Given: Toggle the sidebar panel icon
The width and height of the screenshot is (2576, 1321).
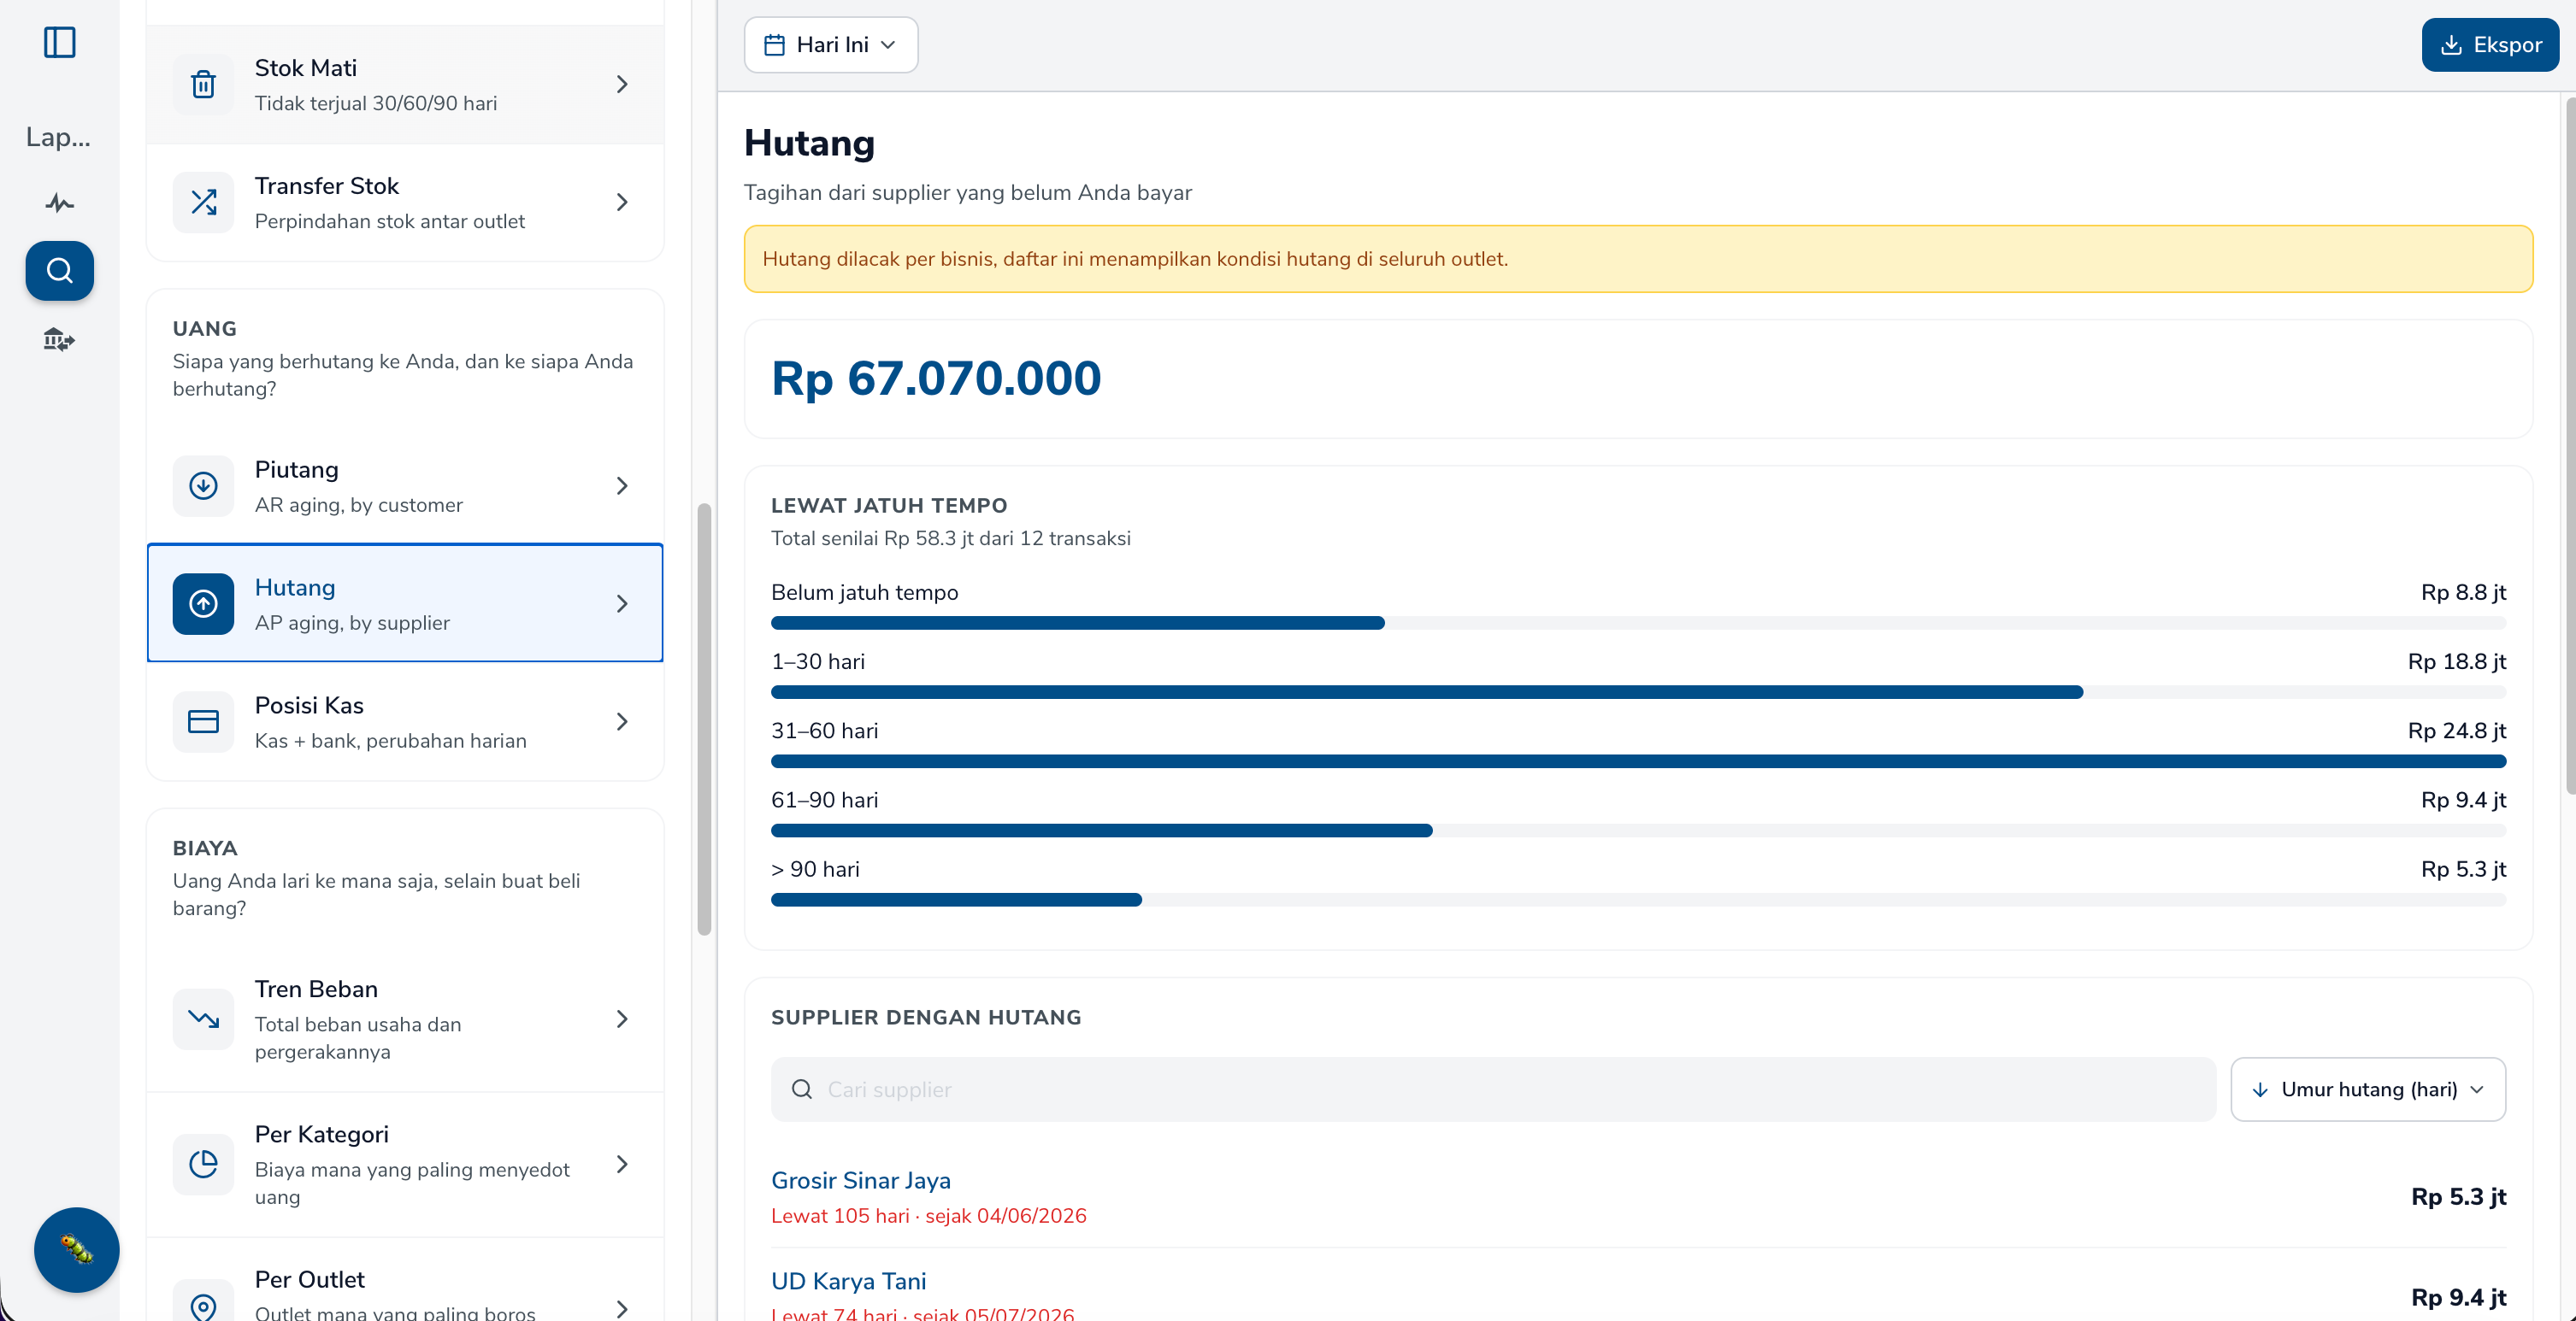Looking at the screenshot, I should [60, 43].
